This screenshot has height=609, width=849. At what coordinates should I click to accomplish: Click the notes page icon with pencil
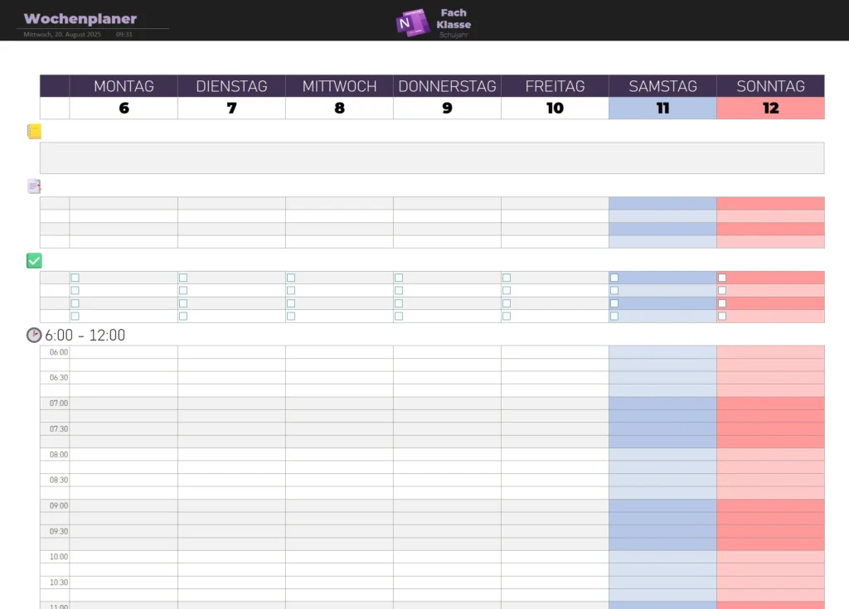(x=34, y=186)
